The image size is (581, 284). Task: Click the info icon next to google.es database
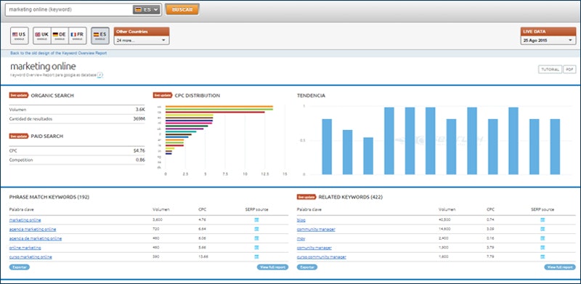click(100, 75)
